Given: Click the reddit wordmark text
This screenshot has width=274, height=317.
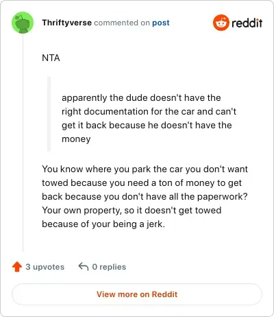Looking at the screenshot, I should coord(247,23).
